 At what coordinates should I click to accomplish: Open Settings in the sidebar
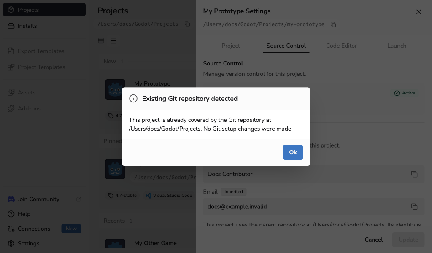[x=44, y=243]
